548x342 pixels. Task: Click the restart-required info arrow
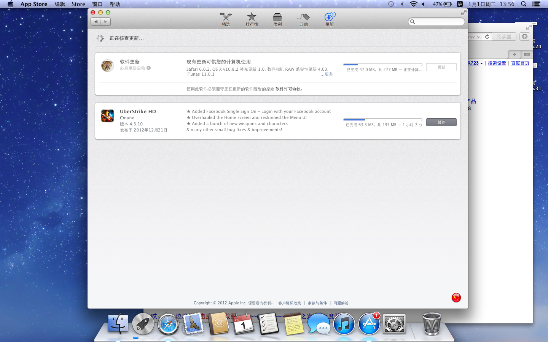click(149, 68)
